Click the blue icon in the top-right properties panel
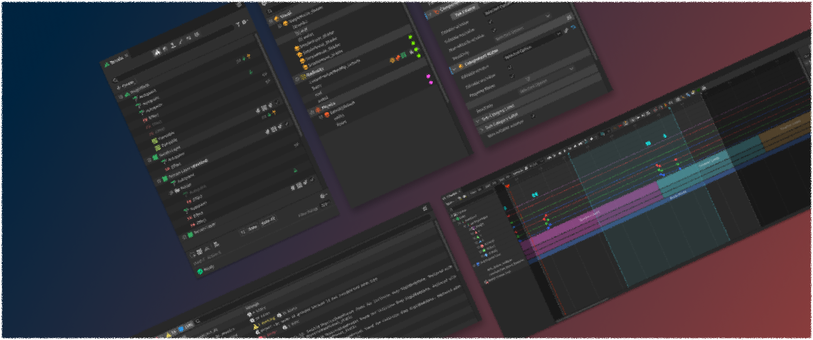The image size is (813, 340). [573, 27]
